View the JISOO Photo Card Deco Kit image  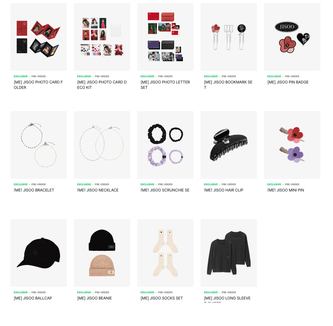pos(102,37)
